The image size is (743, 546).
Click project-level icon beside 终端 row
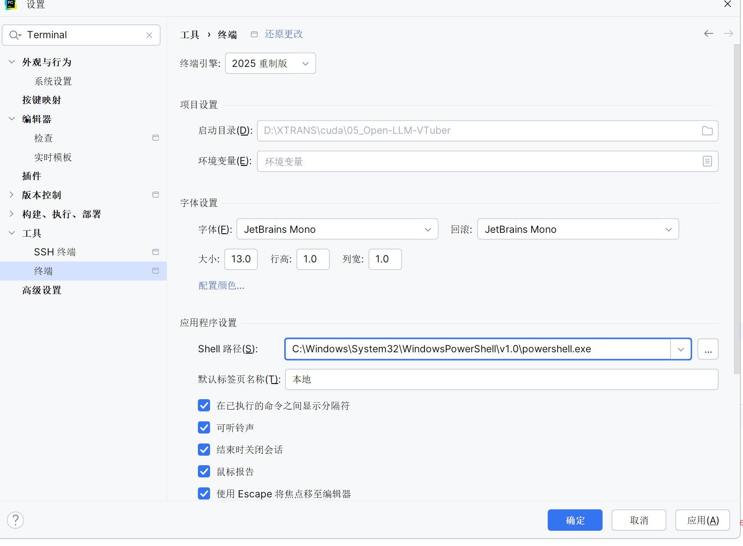[156, 271]
